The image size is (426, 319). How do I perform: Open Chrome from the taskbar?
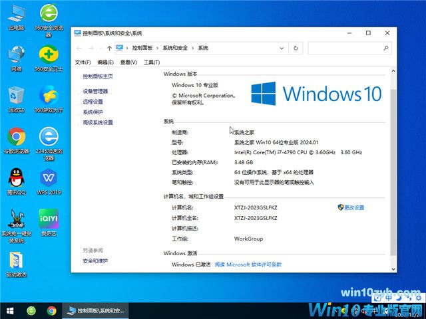click(x=52, y=310)
